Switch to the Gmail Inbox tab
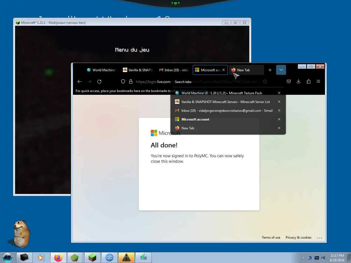This screenshot has height=263, width=351. point(174,70)
